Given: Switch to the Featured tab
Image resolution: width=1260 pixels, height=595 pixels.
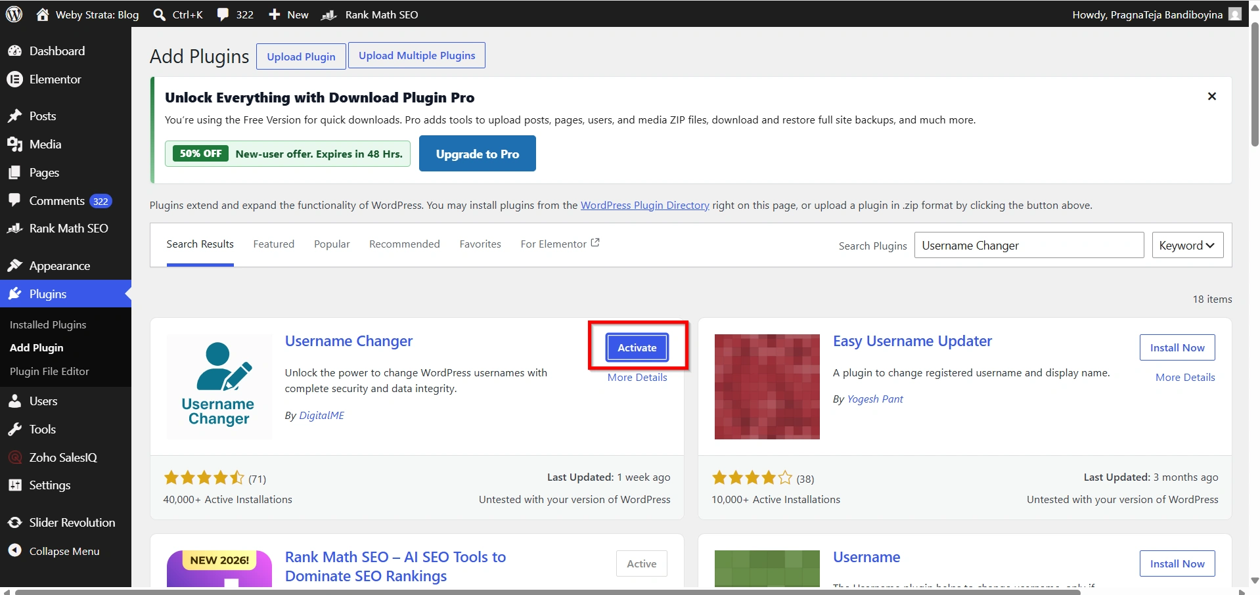Looking at the screenshot, I should point(273,244).
